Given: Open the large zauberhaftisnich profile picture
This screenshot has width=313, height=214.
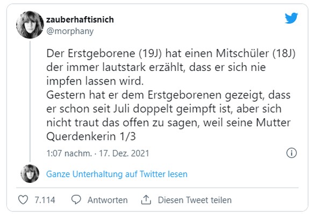Looking at the screenshot, I should point(30,25).
